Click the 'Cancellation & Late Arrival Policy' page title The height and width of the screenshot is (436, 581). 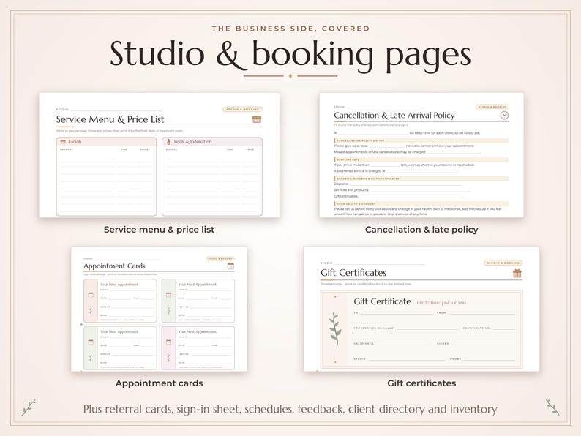pos(394,115)
